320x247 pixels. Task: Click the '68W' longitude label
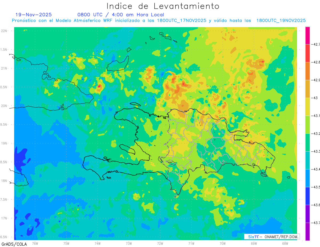coord(285,243)
